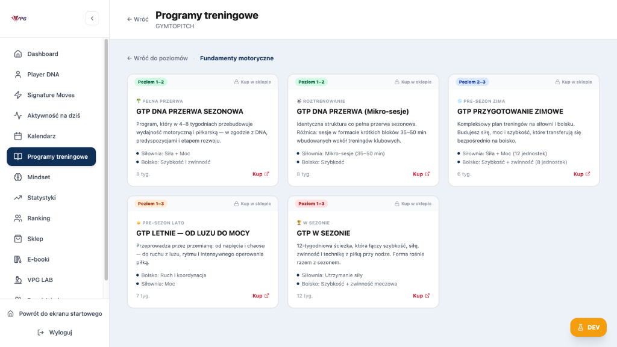Click lock icon on GTP DNA PRZERWA (Mikro-sesje) card
The image size is (617, 347).
tap(397, 82)
